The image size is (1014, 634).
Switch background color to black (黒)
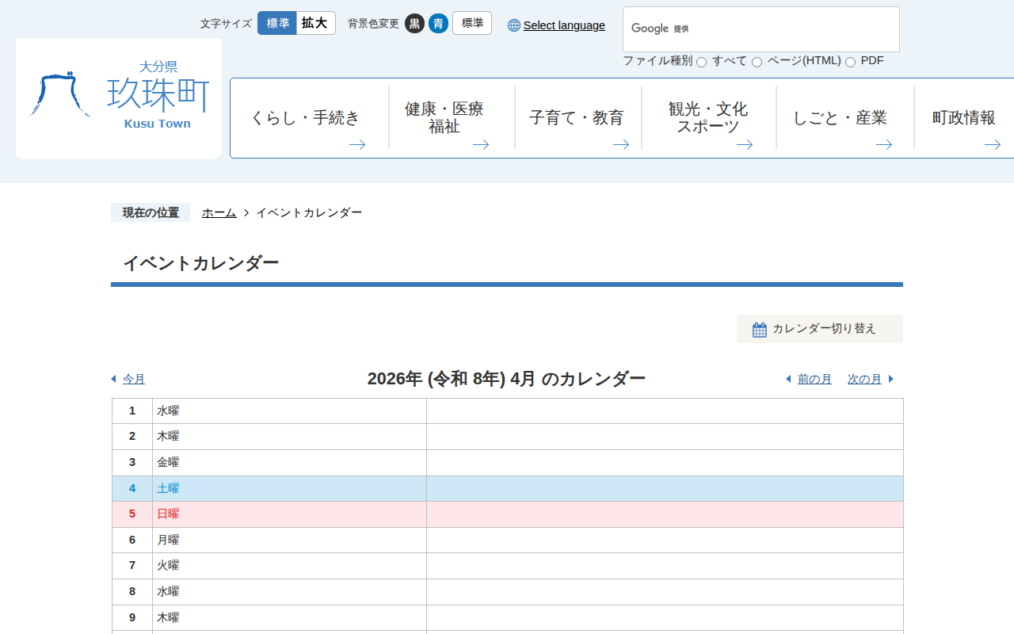tap(414, 24)
